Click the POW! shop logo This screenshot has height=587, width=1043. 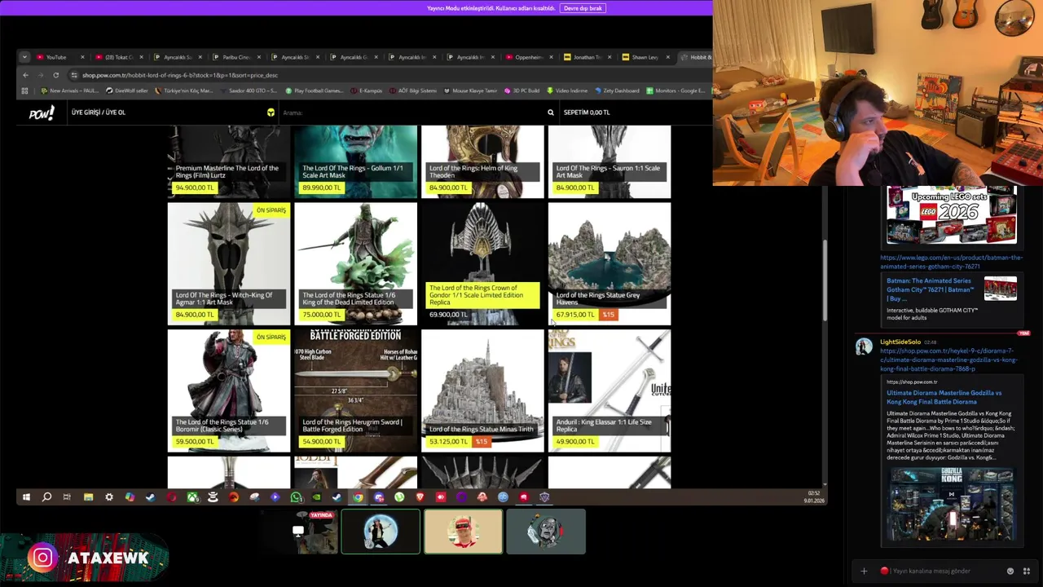[41, 113]
